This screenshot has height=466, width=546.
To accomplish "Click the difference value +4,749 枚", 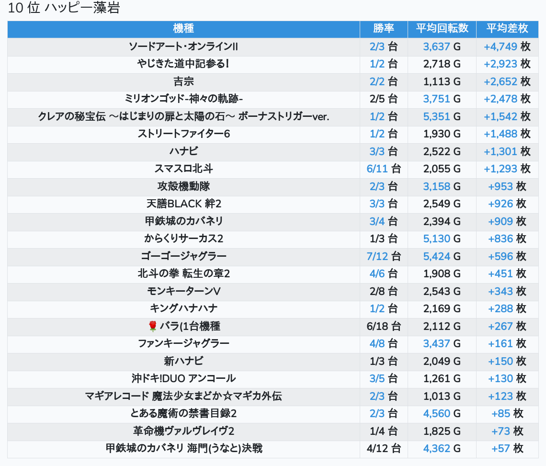I will [x=507, y=46].
